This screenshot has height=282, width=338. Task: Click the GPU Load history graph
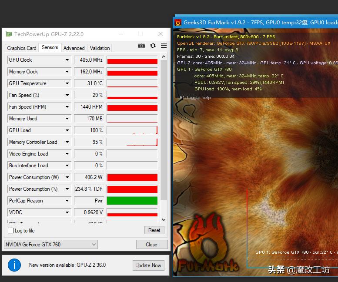click(x=132, y=130)
